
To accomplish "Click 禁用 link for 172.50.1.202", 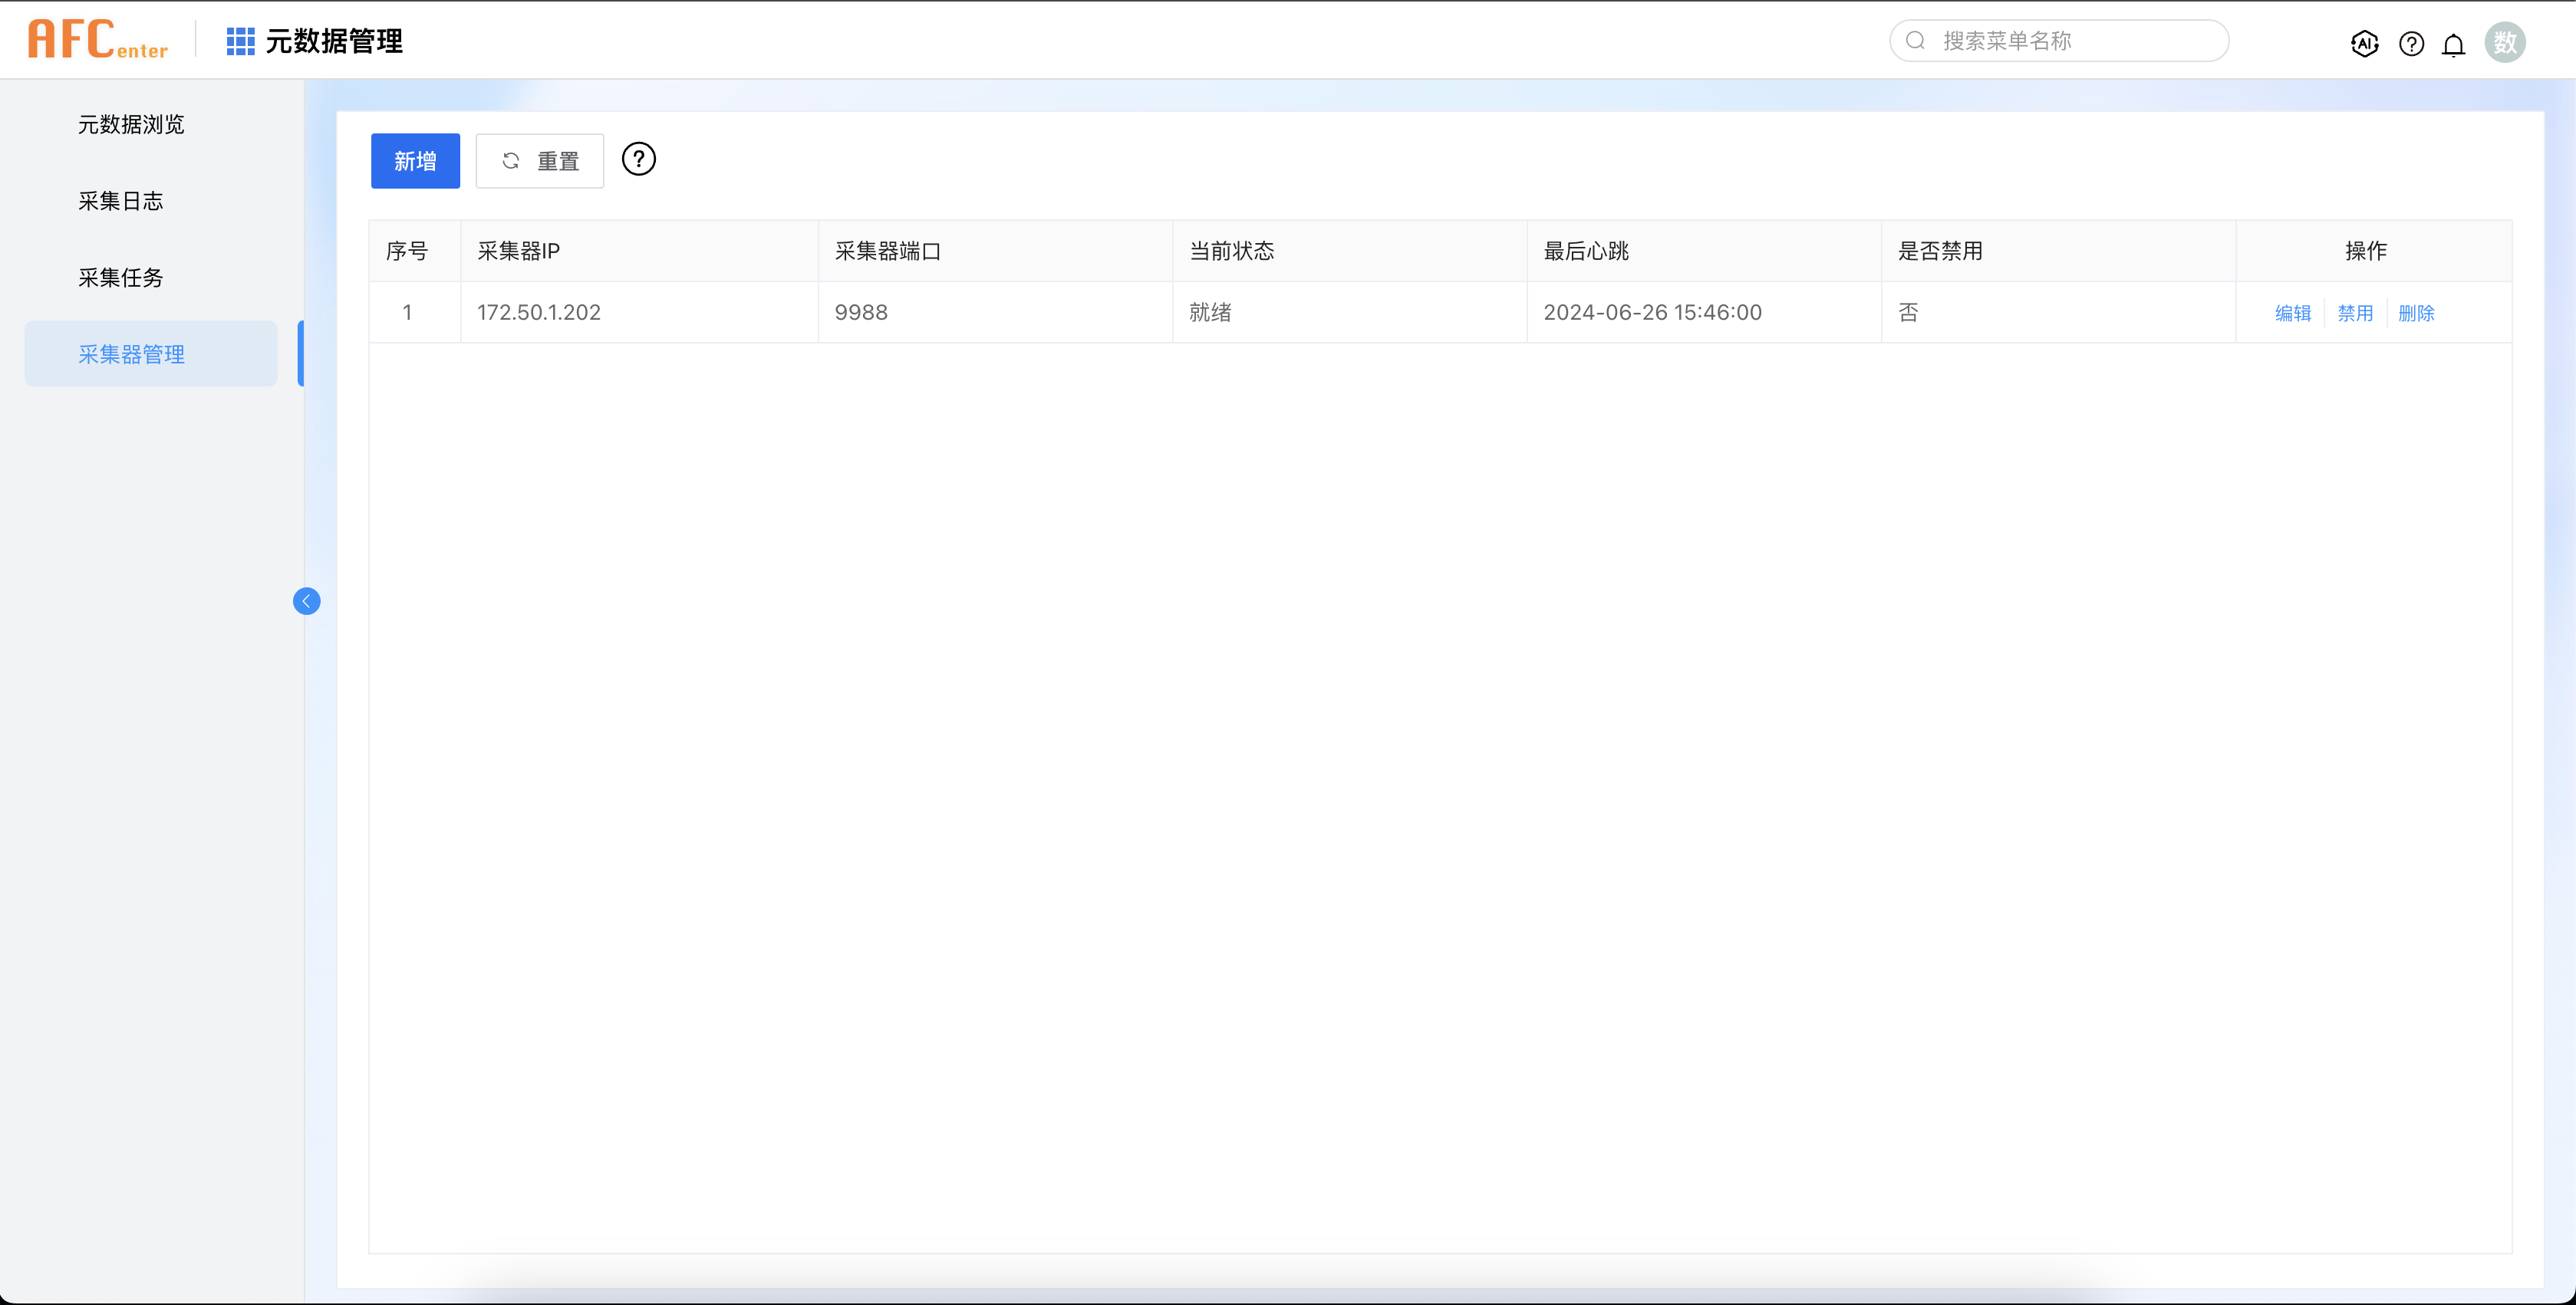I will pyautogui.click(x=2354, y=313).
